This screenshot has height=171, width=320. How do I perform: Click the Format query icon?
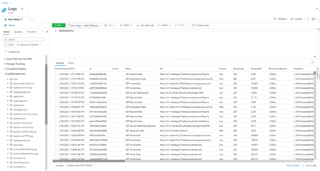(193, 25)
